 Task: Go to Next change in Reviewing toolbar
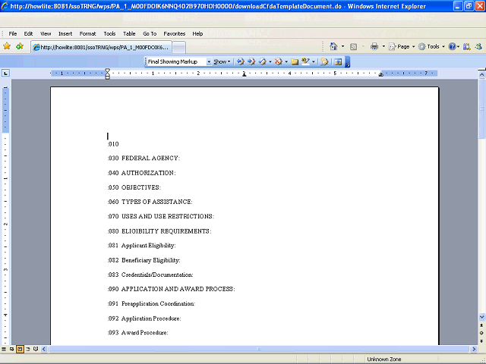[251, 61]
